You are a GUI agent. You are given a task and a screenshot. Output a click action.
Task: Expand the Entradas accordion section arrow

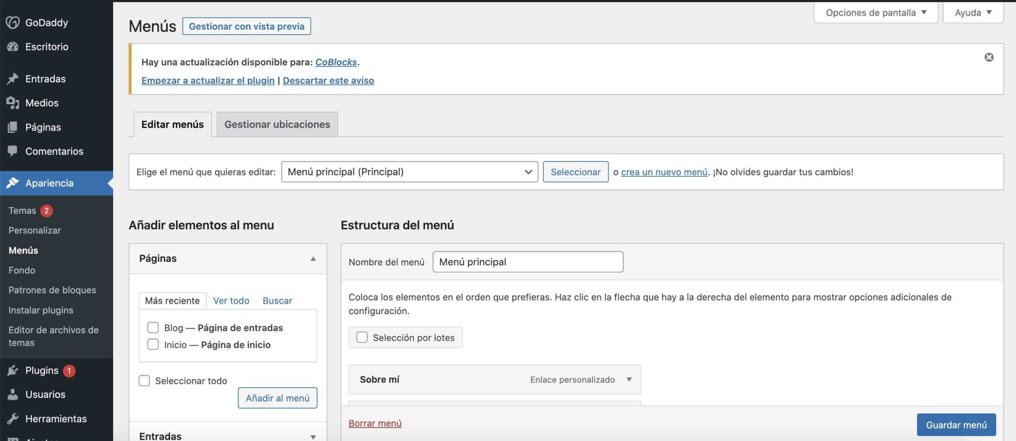313,437
